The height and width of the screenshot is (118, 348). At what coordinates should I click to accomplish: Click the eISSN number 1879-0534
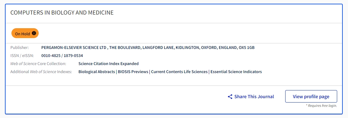pos(73,55)
